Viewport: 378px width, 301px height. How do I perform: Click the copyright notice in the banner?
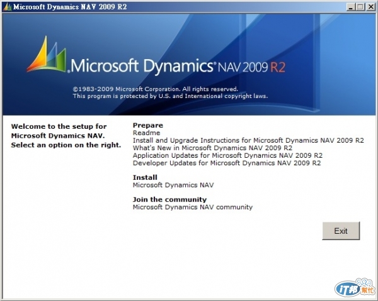pyautogui.click(x=170, y=92)
